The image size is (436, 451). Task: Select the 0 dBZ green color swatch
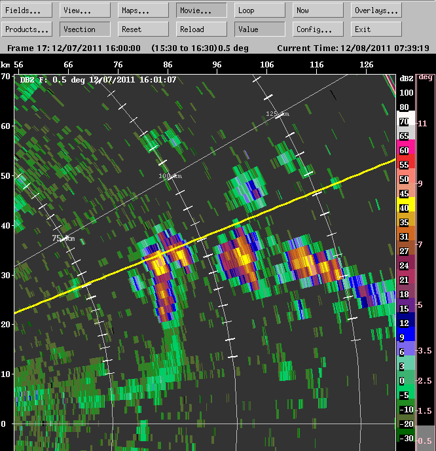tap(406, 377)
